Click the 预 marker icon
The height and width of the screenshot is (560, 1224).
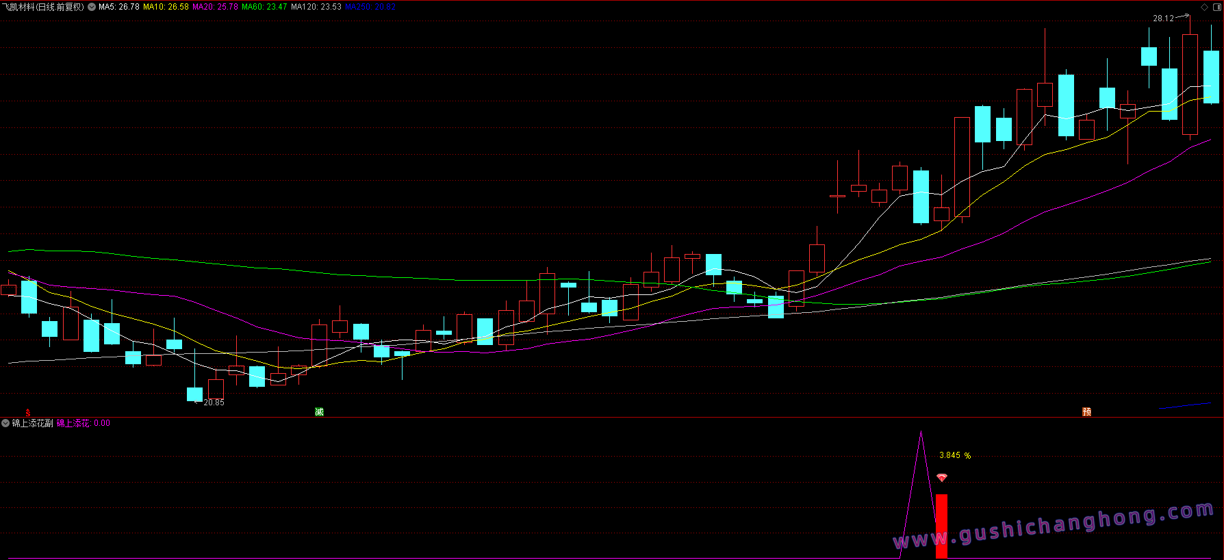pos(1086,411)
